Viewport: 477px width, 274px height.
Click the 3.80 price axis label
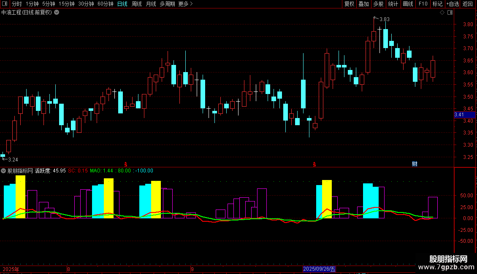tap(468, 24)
